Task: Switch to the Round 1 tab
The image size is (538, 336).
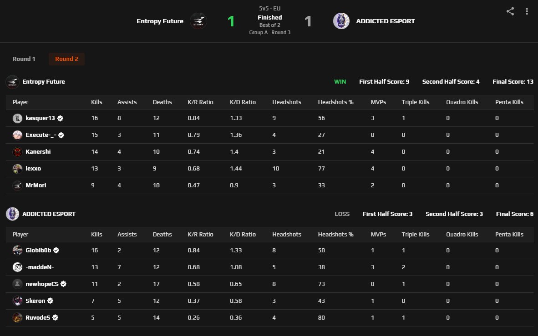Action: coord(24,59)
